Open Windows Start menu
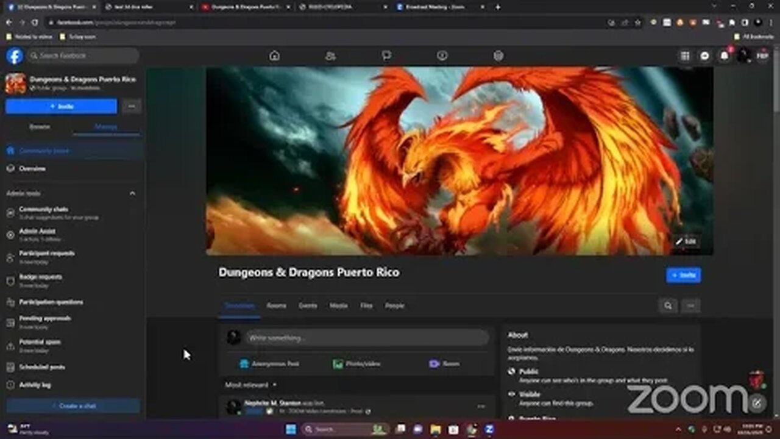Image resolution: width=780 pixels, height=439 pixels. (x=291, y=429)
